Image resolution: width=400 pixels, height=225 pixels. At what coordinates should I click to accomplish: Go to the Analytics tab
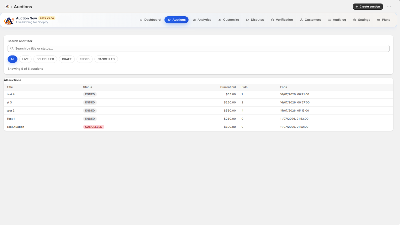pyautogui.click(x=202, y=20)
